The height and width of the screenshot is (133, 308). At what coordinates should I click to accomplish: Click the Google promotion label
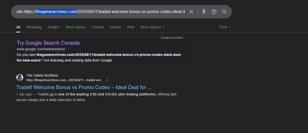(172, 38)
